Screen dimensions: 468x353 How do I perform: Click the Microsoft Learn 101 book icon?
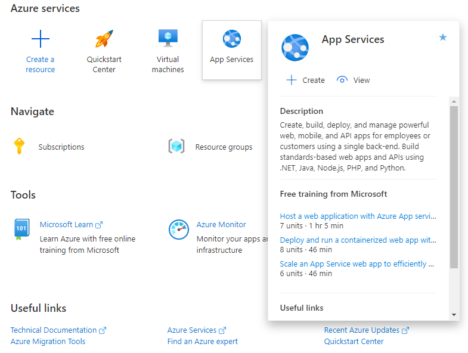[22, 230]
